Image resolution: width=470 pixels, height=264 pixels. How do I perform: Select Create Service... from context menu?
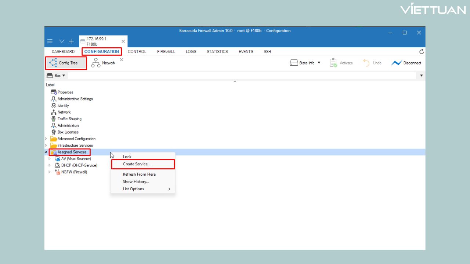(137, 164)
